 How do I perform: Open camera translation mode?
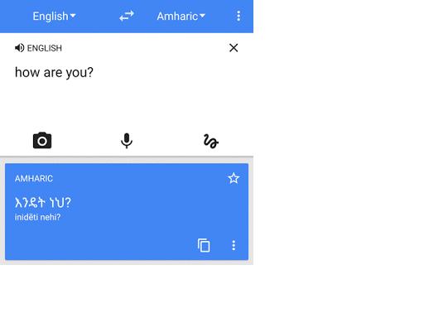click(42, 141)
